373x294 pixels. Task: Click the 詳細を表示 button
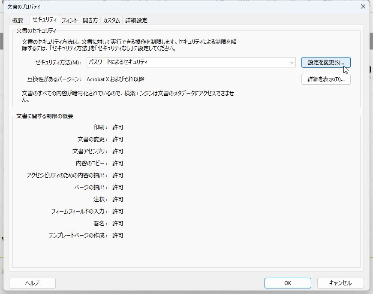coord(326,79)
